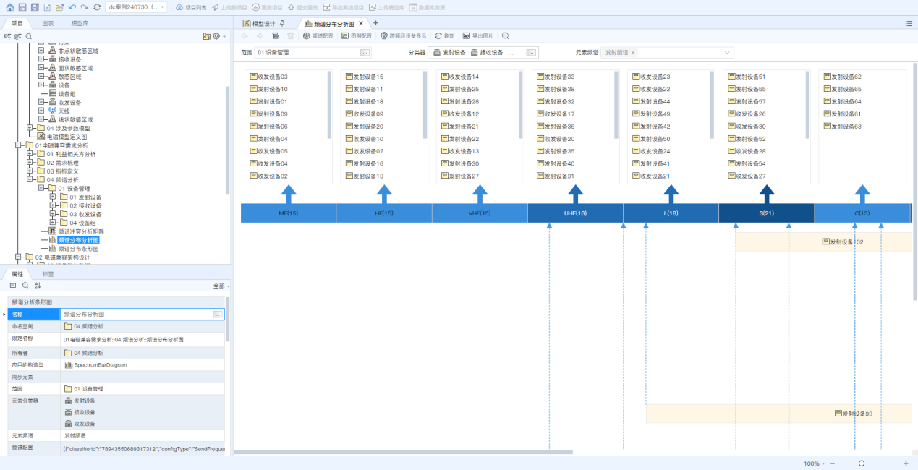Open 项目列表 project list

(x=190, y=7)
